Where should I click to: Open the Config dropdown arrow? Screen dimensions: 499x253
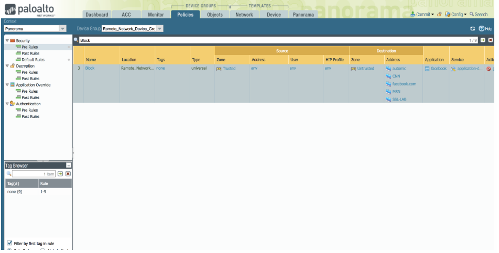[x=465, y=15]
